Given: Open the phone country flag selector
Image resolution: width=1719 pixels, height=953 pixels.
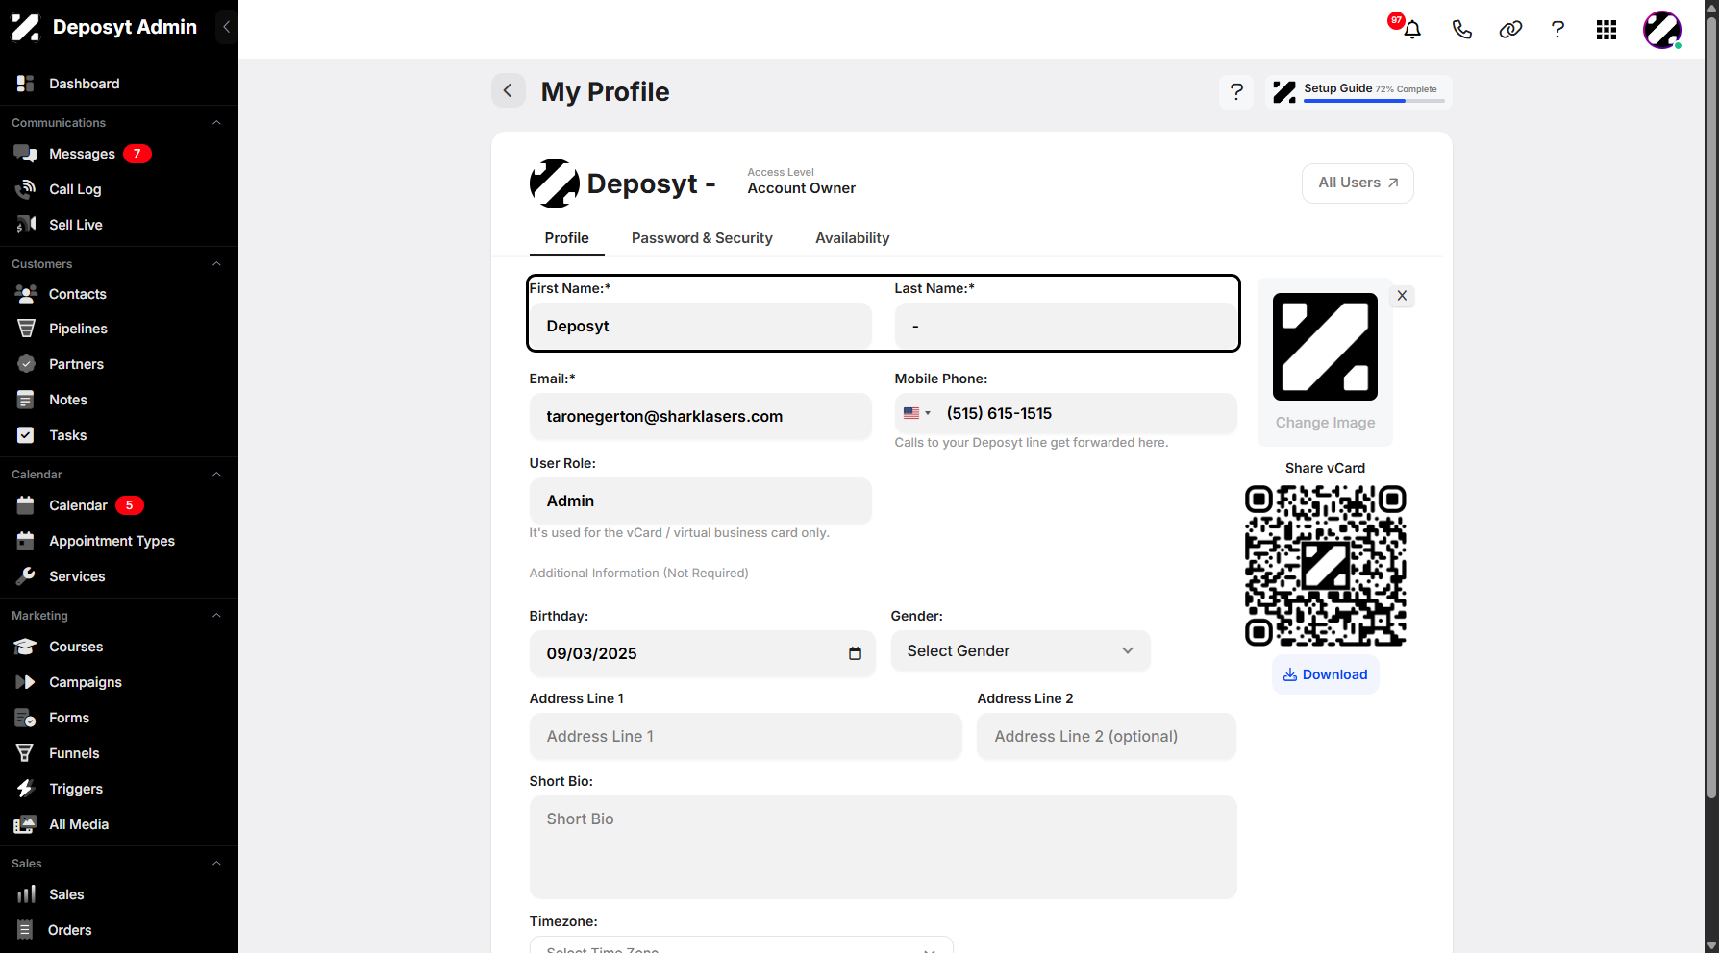Looking at the screenshot, I should click(917, 413).
